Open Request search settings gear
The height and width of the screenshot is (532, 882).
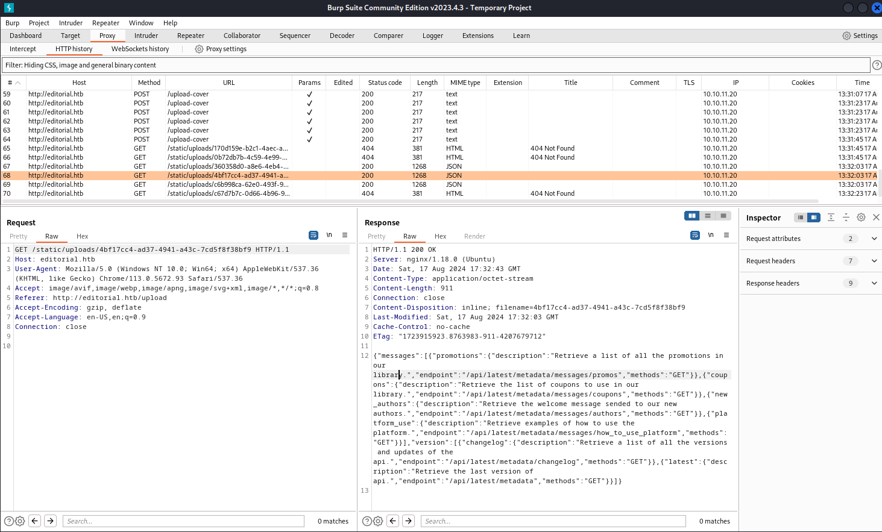[20, 521]
